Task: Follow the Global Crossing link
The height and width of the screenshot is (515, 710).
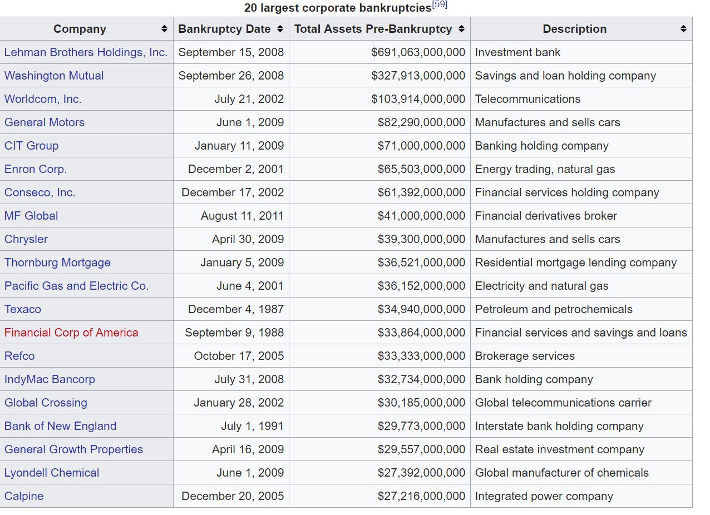Action: click(46, 403)
